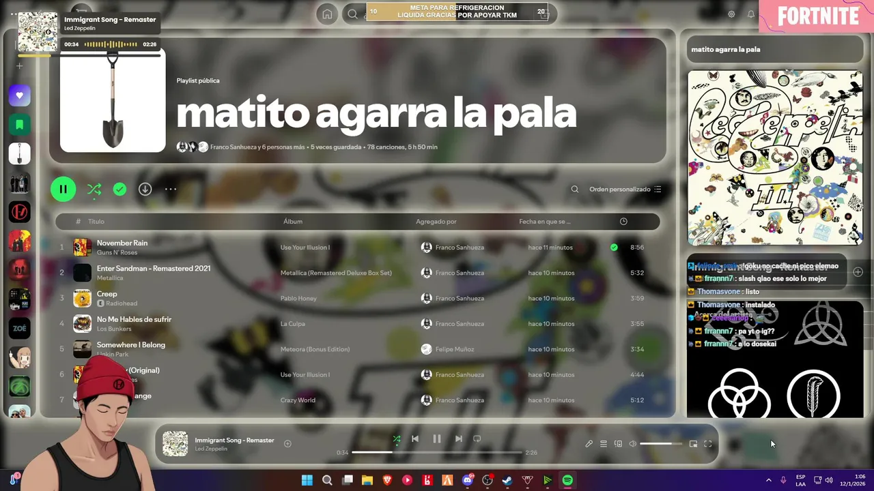Viewport: 874px width, 491px height.
Task: Open the Guns N' Roses artist link
Action: (x=117, y=252)
